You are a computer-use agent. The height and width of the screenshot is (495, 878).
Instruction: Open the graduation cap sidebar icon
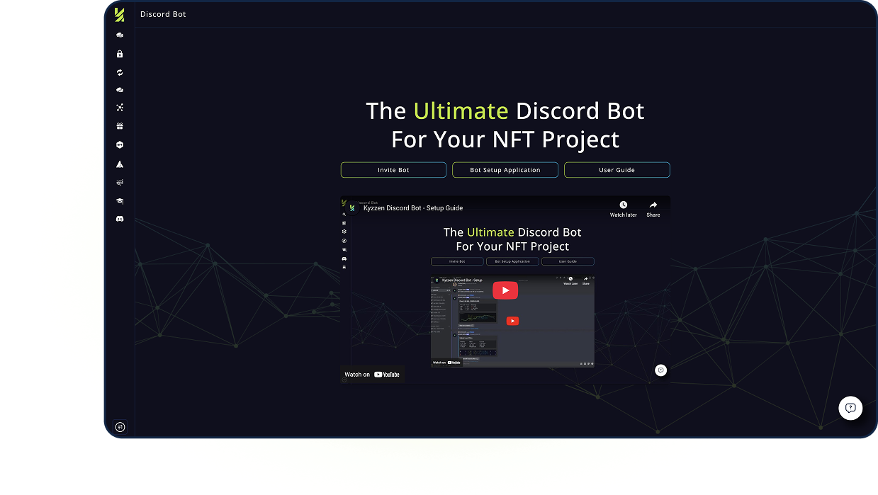pyautogui.click(x=120, y=201)
